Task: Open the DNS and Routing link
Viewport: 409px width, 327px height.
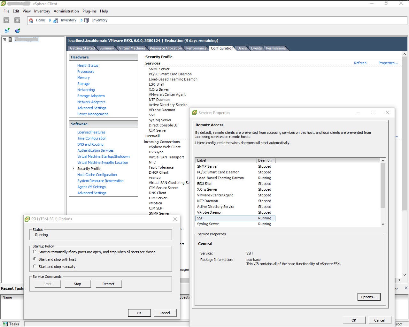Action: pyautogui.click(x=90, y=144)
